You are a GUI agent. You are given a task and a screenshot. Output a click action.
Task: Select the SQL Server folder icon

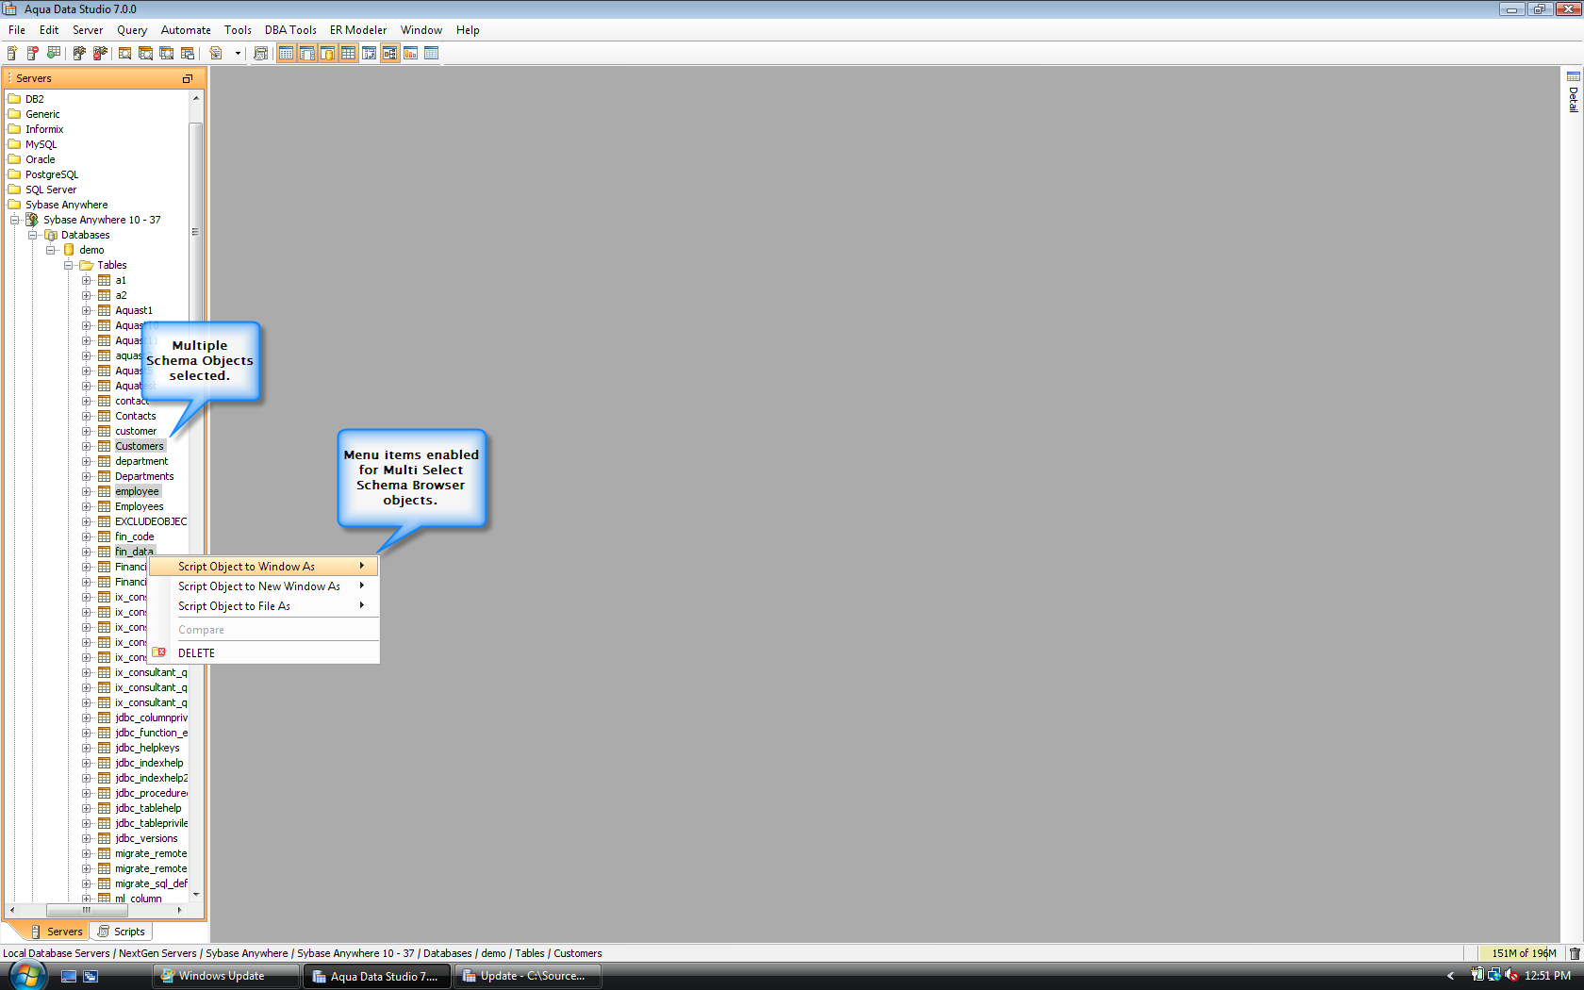14,190
